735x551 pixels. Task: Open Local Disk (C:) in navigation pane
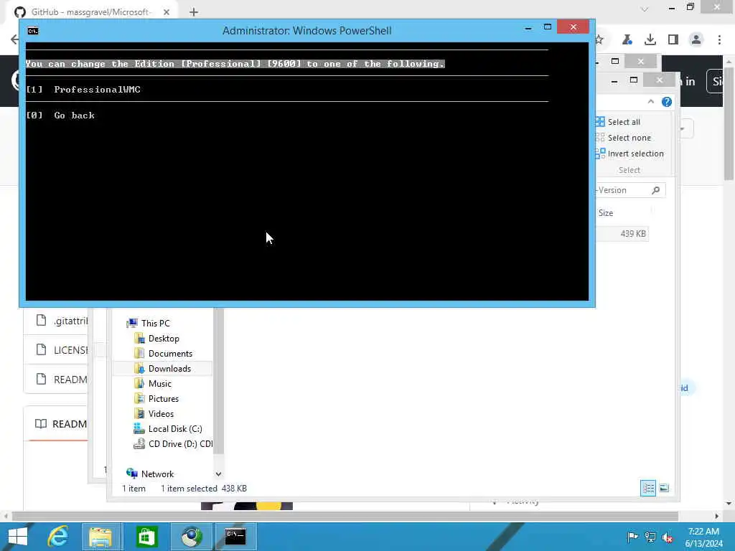175,429
